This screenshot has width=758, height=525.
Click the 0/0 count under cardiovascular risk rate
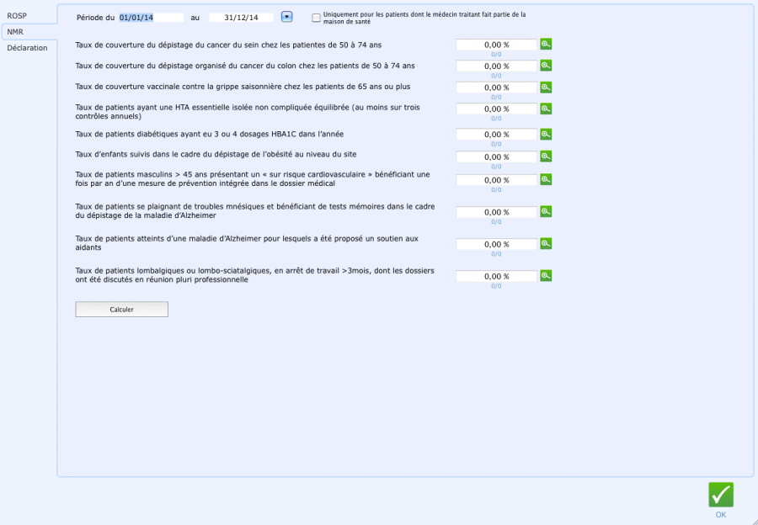tap(496, 190)
